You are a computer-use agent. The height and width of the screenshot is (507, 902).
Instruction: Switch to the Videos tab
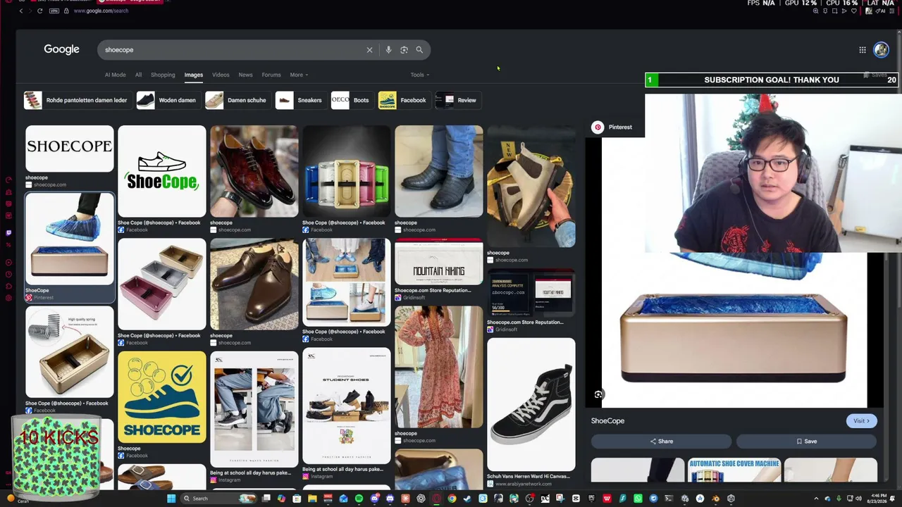pos(221,75)
